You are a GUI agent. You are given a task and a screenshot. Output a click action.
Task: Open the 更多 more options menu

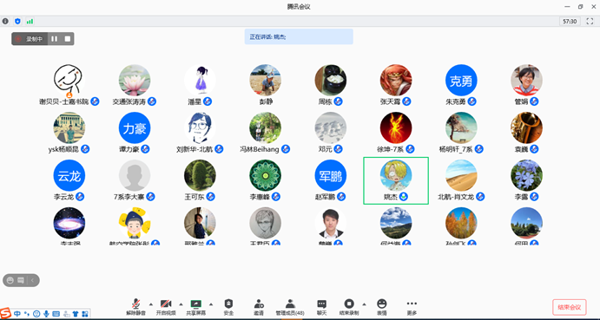[x=412, y=307]
